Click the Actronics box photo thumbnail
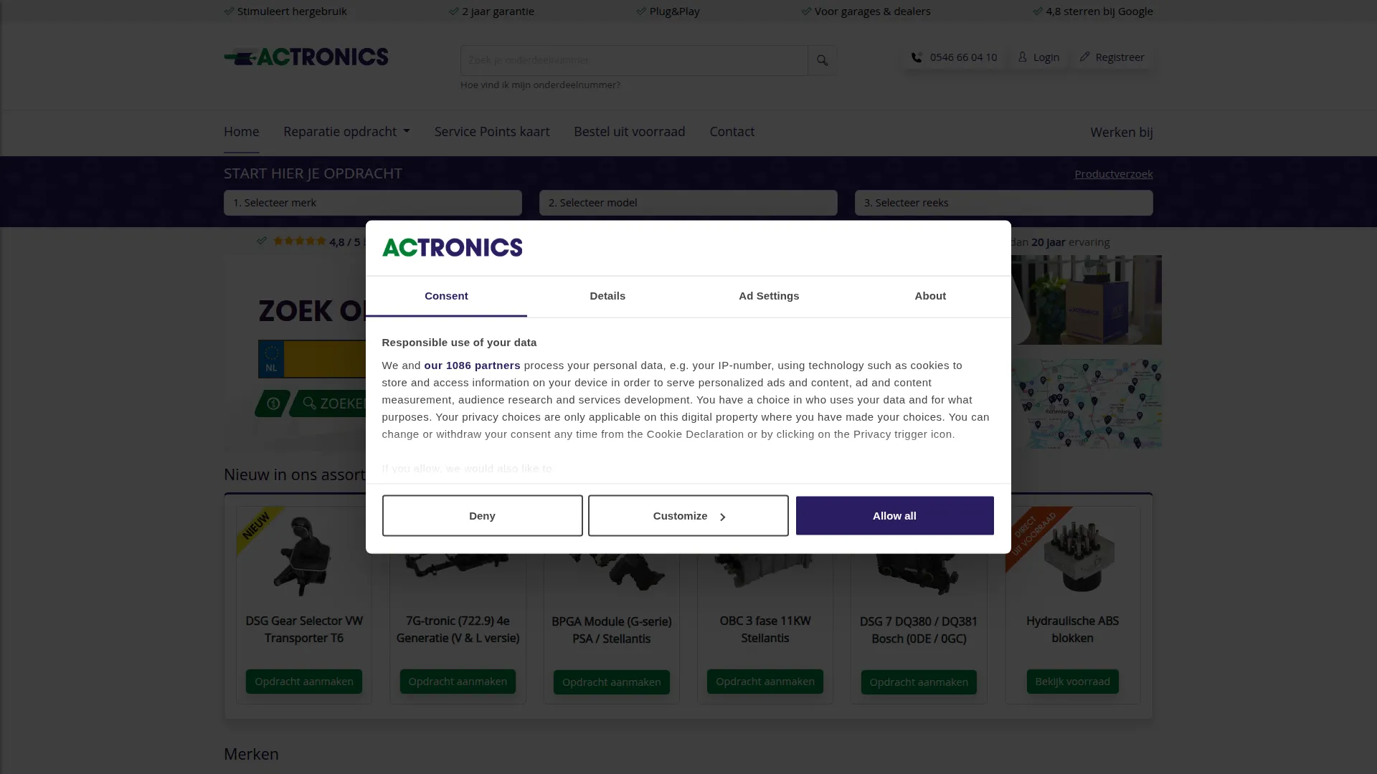 coord(1087,300)
